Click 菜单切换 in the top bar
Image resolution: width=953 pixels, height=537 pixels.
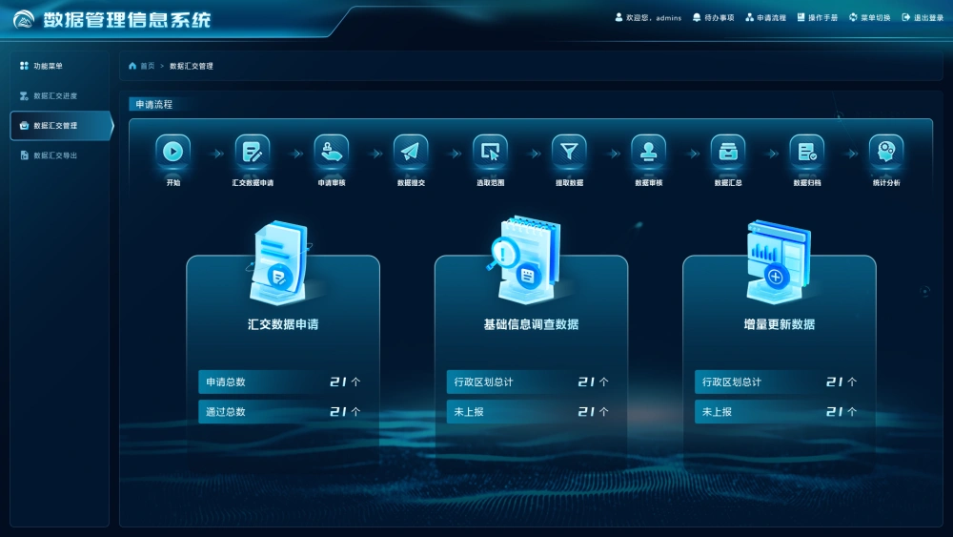[869, 18]
